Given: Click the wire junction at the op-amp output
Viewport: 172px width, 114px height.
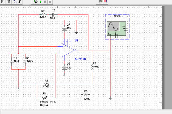Looking at the screenshot, I should pos(88,50).
